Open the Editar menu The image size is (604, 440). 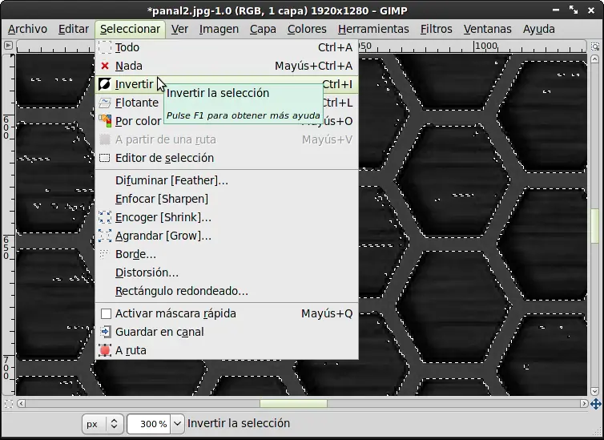pos(74,30)
